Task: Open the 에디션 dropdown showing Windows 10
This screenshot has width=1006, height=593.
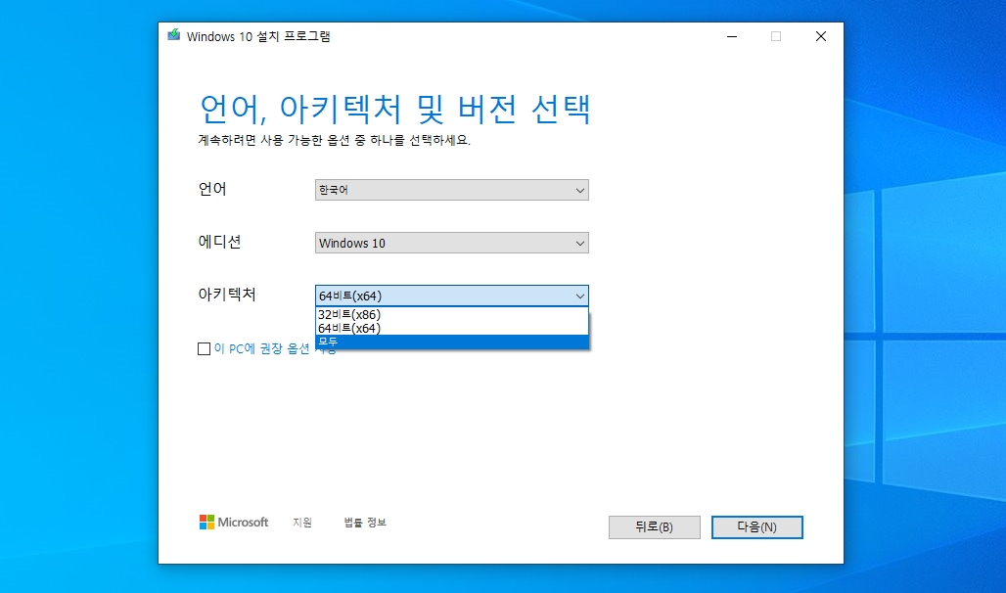Action: click(x=452, y=243)
